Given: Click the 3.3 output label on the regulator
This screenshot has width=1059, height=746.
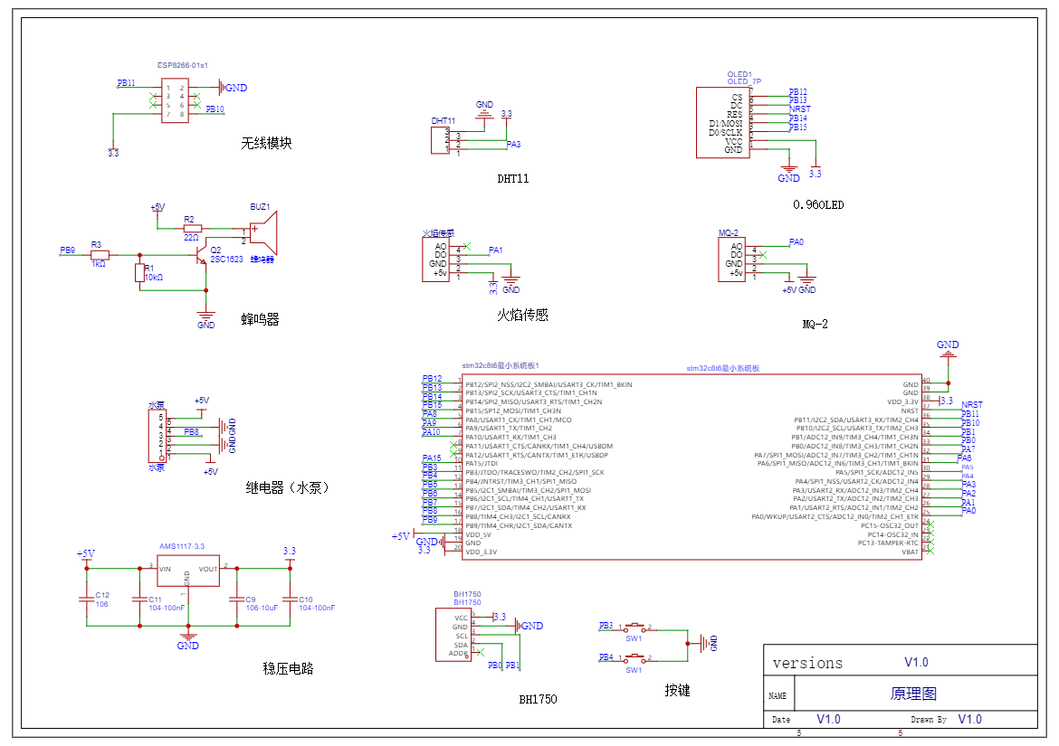Looking at the screenshot, I should pyautogui.click(x=290, y=551).
